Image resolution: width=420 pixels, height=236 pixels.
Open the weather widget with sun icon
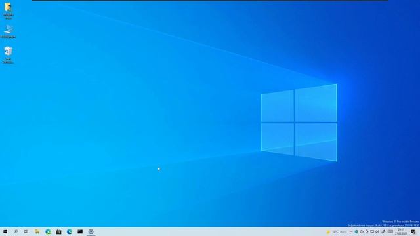pos(336,231)
